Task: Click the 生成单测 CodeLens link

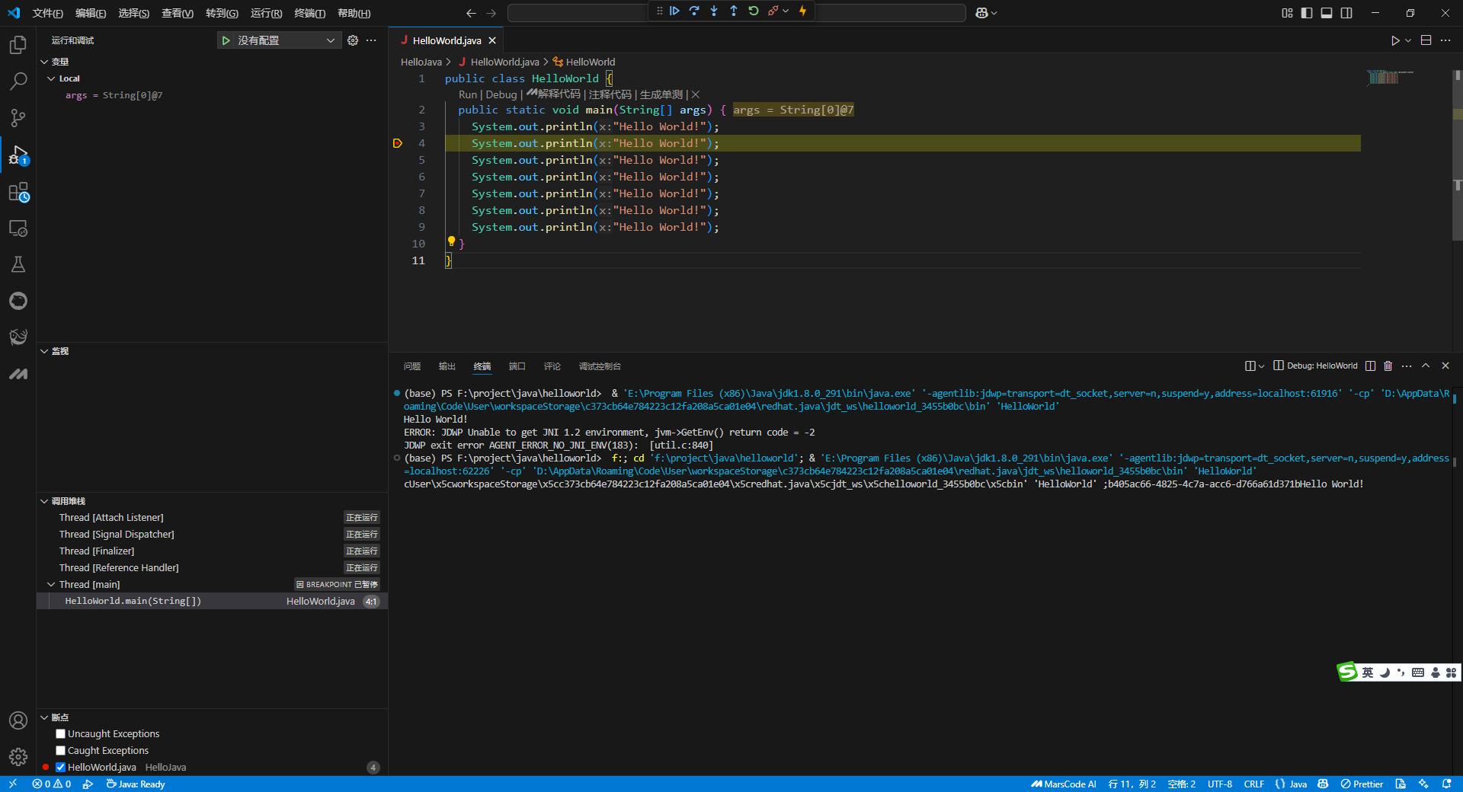Action: pos(661,94)
